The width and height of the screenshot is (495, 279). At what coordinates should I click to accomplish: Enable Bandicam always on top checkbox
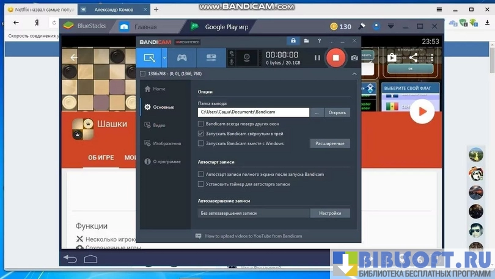[201, 123]
